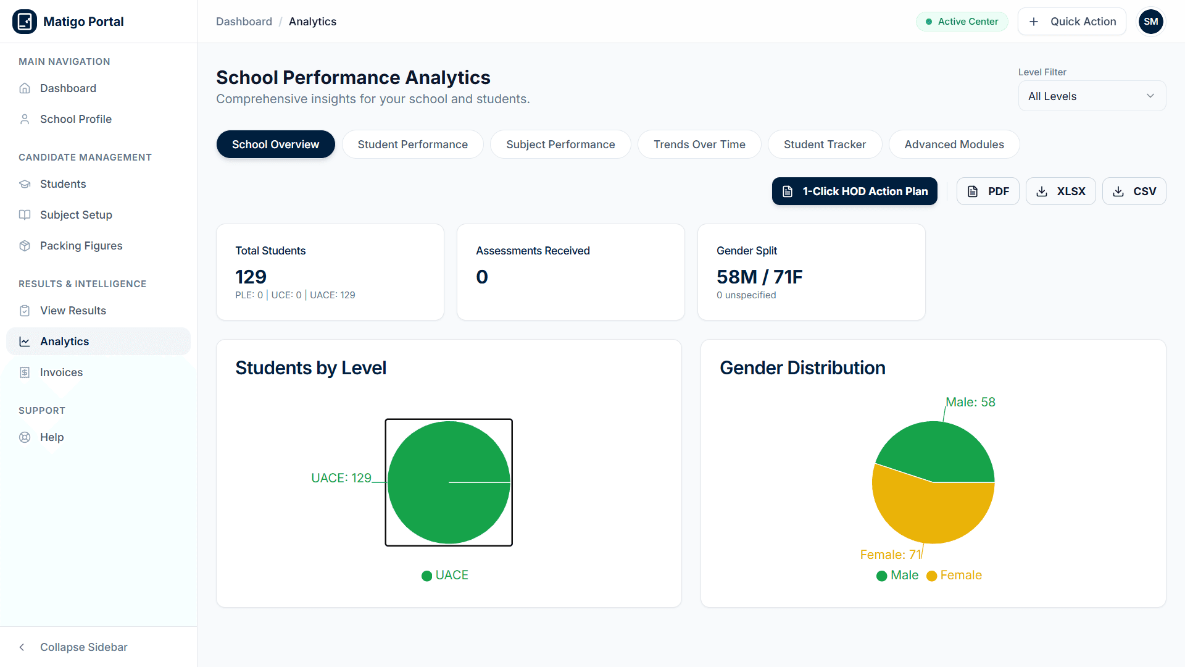This screenshot has height=667, width=1185.
Task: Click the Collapse Sidebar label
Action: tap(84, 647)
